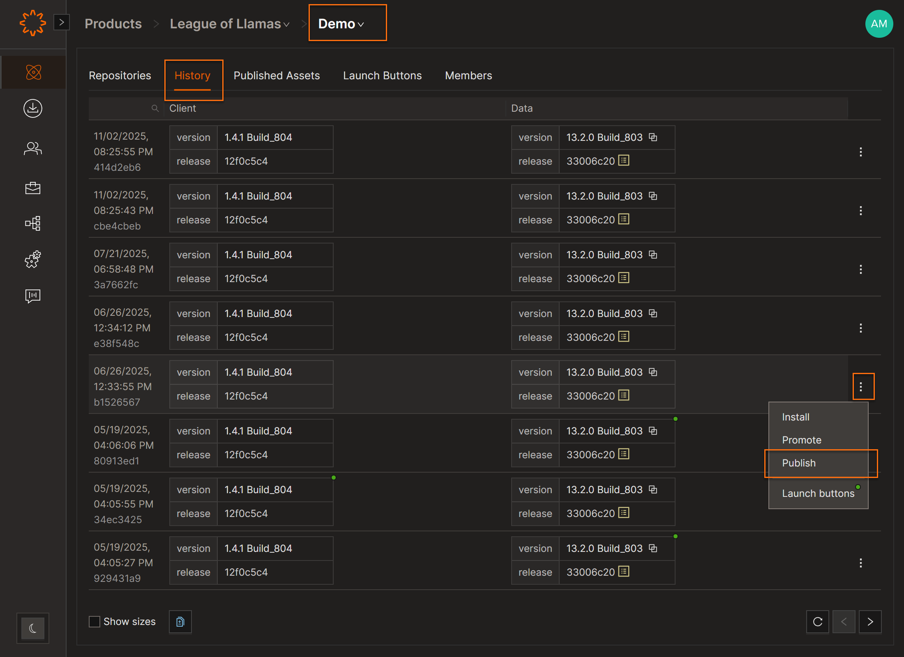Open the hierarchy tree sidebar icon

tap(33, 223)
